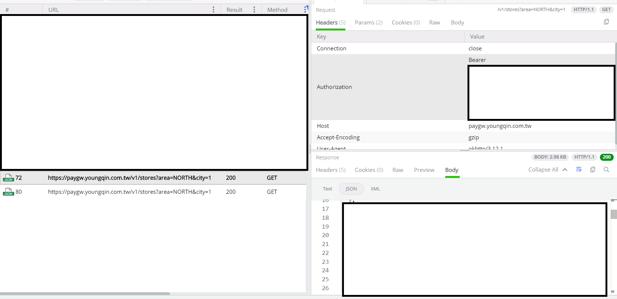The width and height of the screenshot is (617, 299).
Task: Open response Preview tab
Action: 424,170
